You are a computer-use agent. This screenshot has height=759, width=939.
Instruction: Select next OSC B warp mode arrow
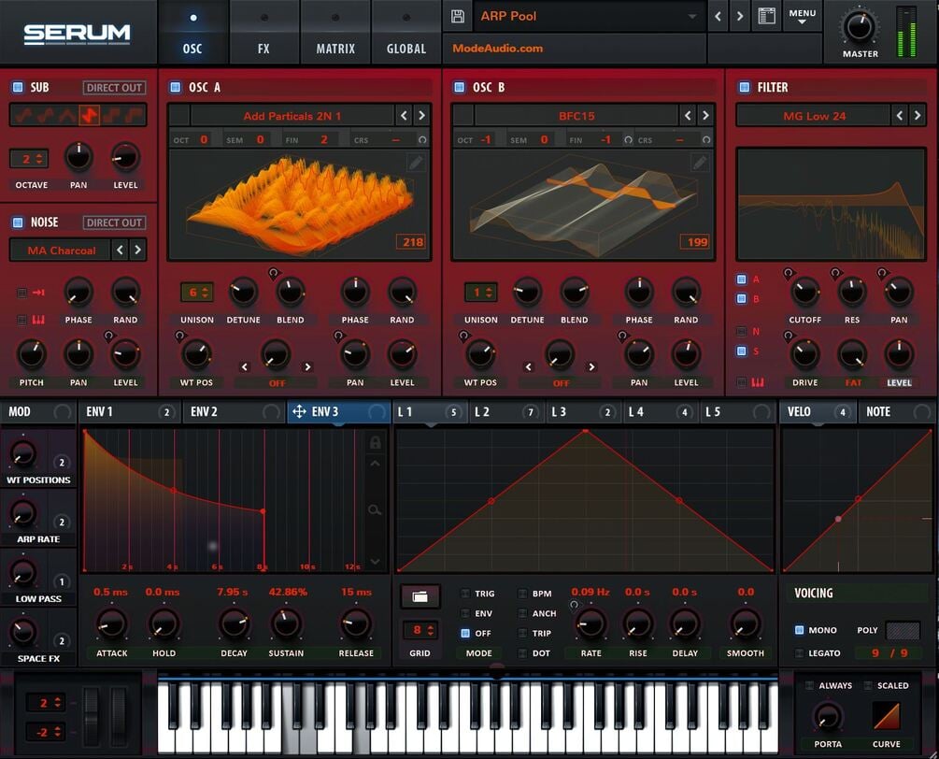591,366
